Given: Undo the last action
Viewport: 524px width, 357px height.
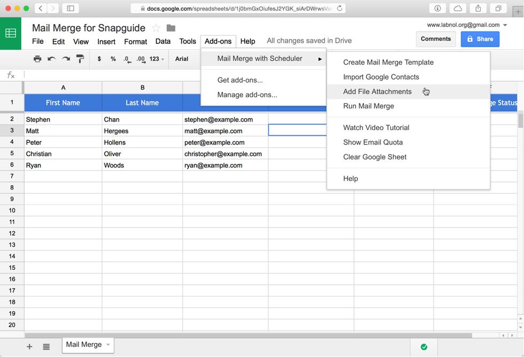Looking at the screenshot, I should coord(51,59).
